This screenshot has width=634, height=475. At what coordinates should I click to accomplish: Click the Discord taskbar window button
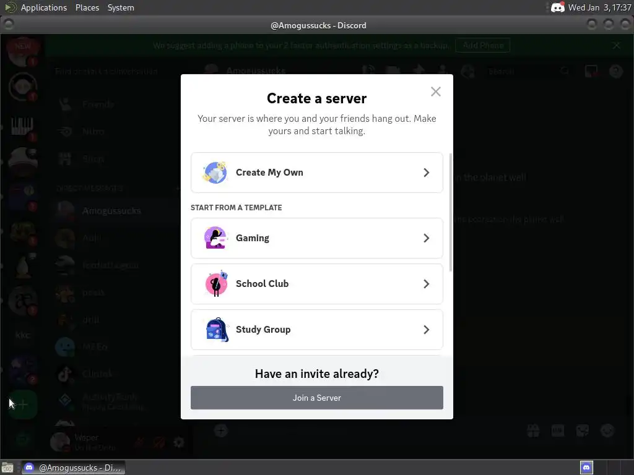[x=73, y=468]
